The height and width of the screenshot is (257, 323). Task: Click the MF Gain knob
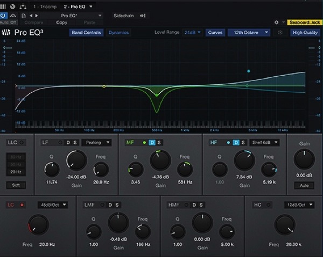[160, 160]
